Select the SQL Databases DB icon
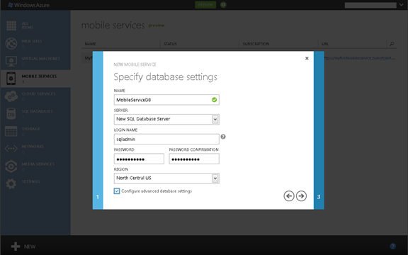The image size is (408, 255). (11, 114)
